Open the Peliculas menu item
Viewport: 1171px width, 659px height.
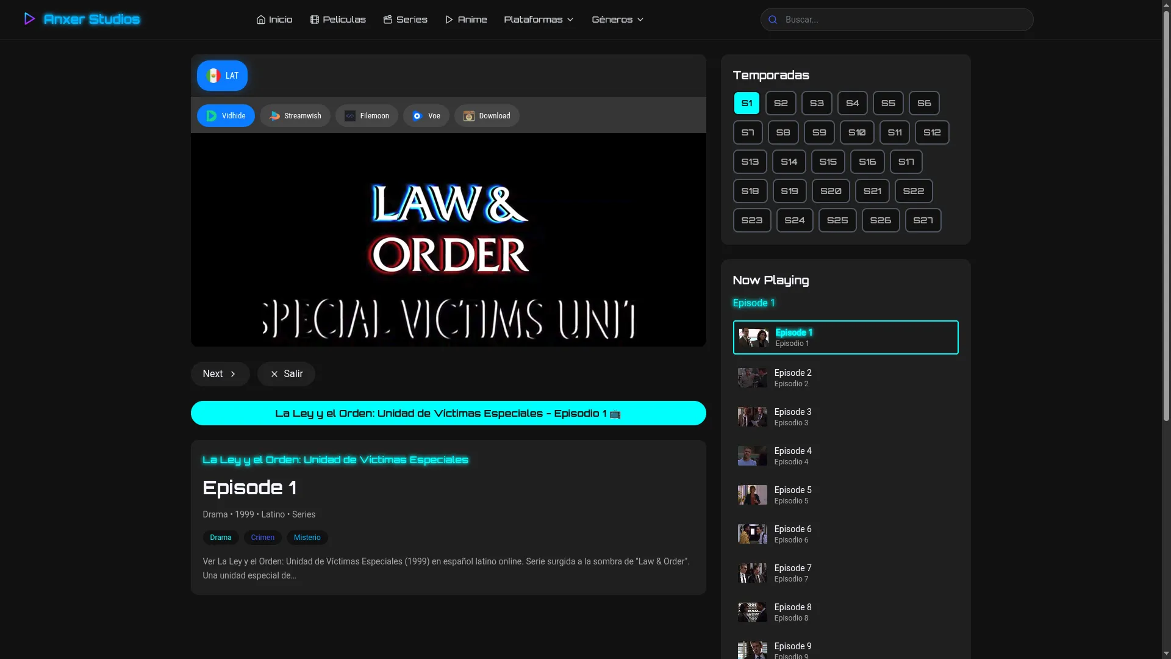(338, 20)
